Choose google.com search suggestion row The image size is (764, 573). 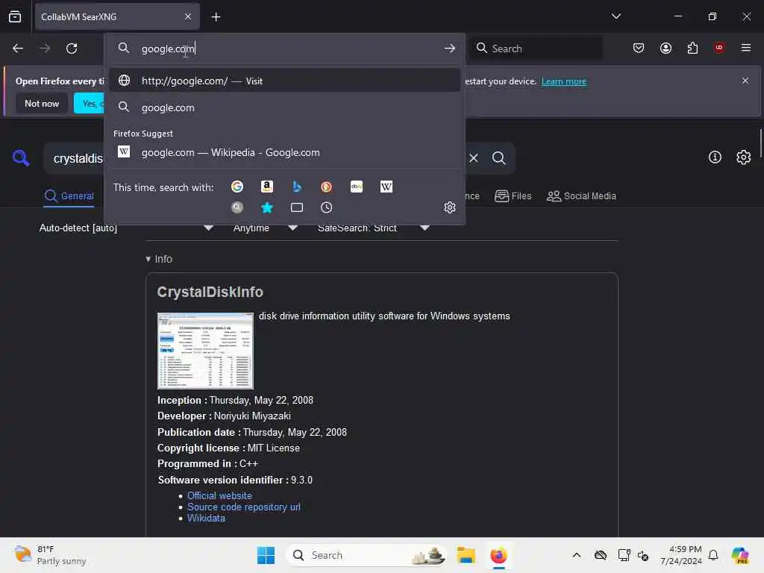[284, 107]
